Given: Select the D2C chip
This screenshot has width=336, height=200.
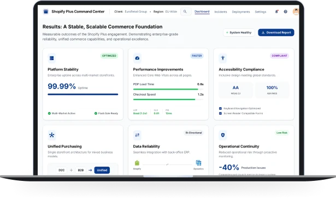Looking at the screenshot, I should [62, 170].
